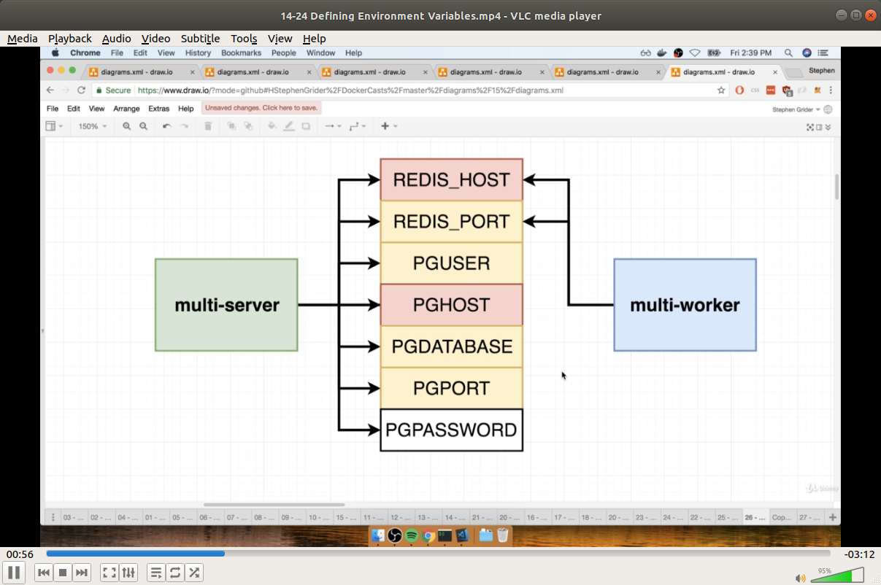Expand the Audio menu
The width and height of the screenshot is (881, 585).
117,39
